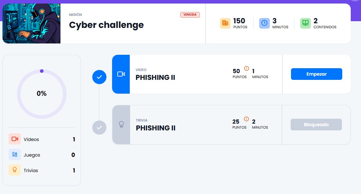
Task: Click the orange Trivias lightbulb icon
Action: coord(15,170)
